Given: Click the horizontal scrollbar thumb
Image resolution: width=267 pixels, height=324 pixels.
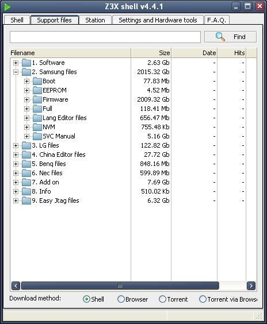Looking at the screenshot, I should pyautogui.click(x=120, y=286).
